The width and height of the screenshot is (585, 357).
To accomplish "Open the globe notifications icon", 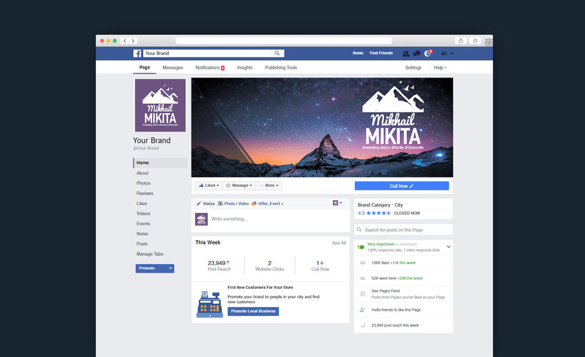I will pos(427,53).
